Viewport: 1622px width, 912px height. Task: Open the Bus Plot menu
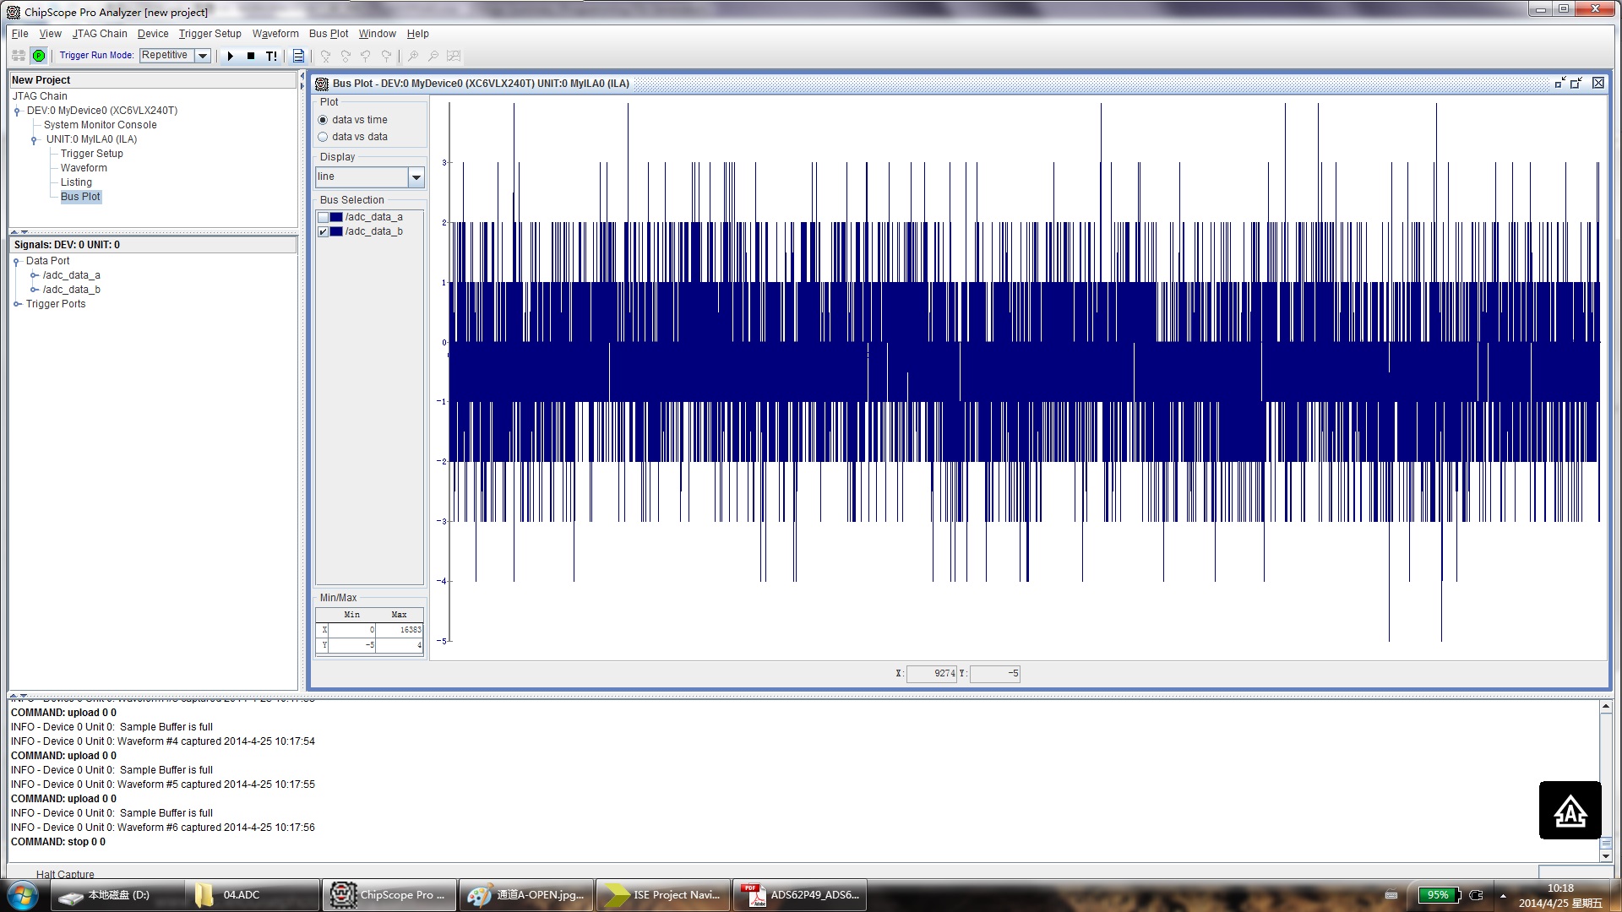[x=329, y=34]
